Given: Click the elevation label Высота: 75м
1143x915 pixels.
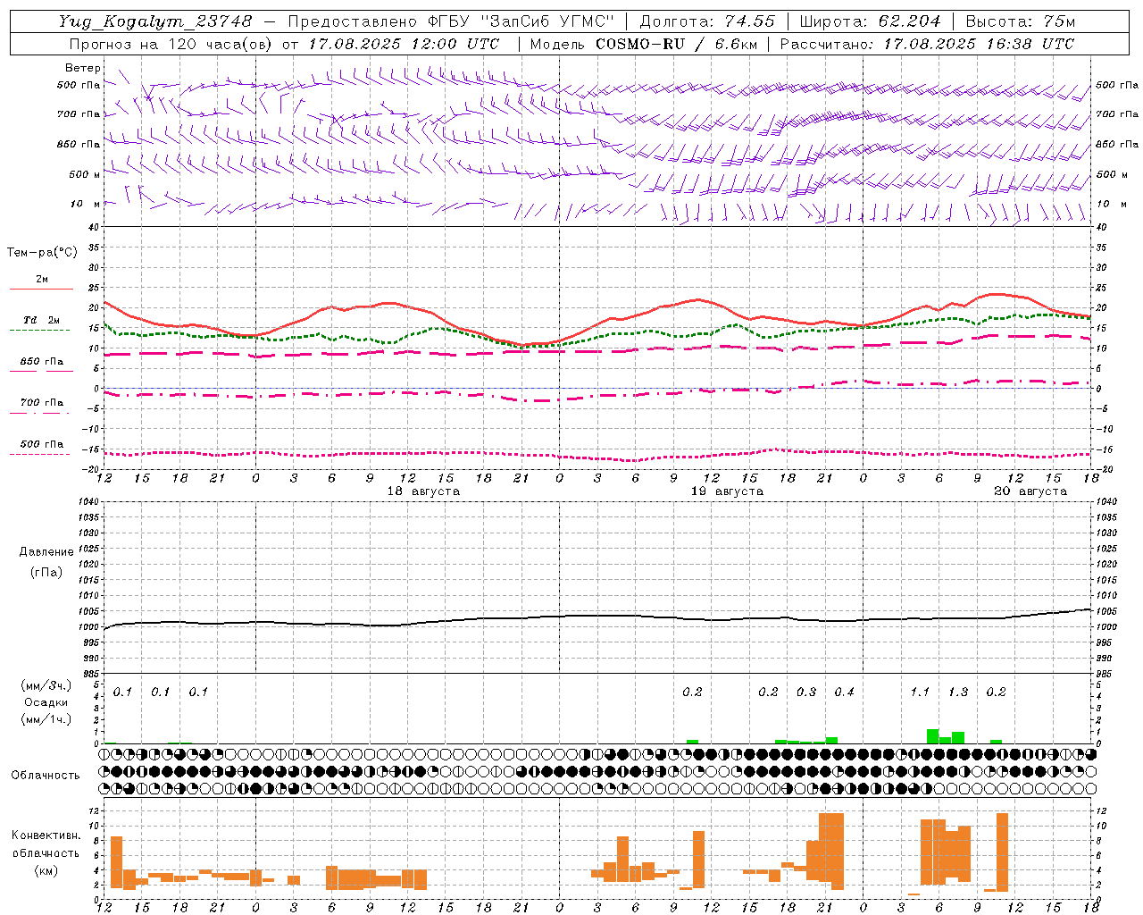Looking at the screenshot, I should point(1021,21).
